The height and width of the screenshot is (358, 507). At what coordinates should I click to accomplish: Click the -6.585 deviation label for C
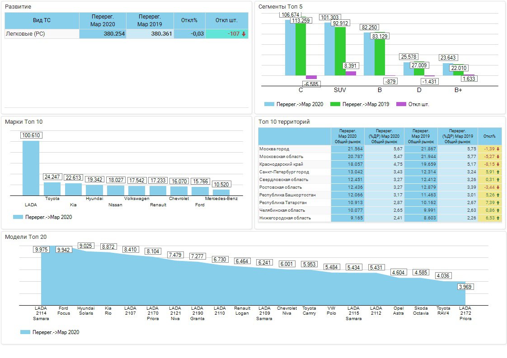point(311,84)
